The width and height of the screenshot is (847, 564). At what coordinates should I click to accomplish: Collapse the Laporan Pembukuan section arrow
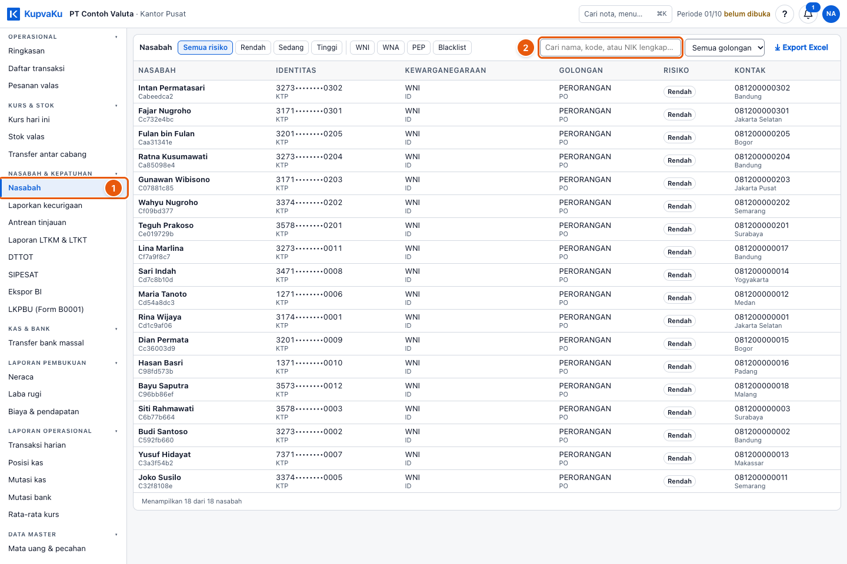coord(116,363)
